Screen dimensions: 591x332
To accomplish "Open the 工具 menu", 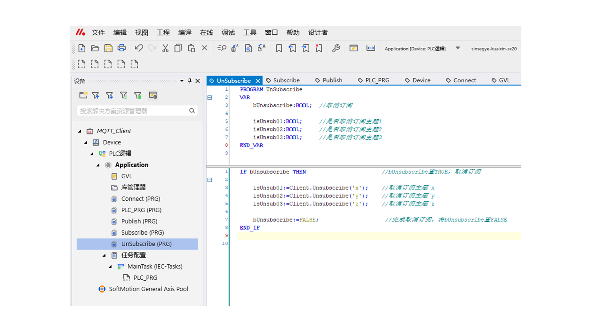I will tap(250, 33).
